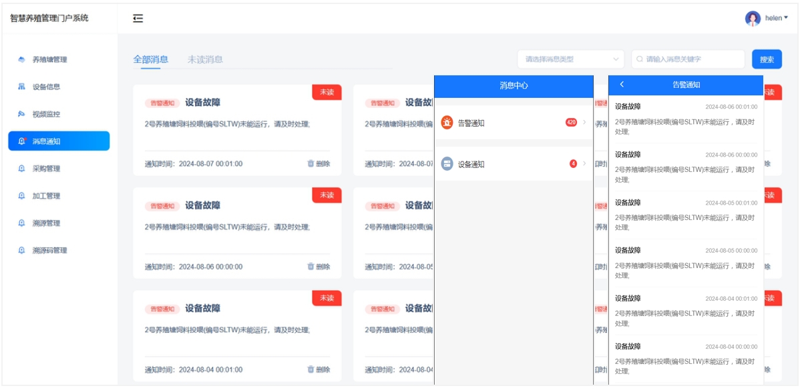This screenshot has width=802, height=390.
Task: Delete the 2024-08-07 00:01:00 notification
Action: pyautogui.click(x=319, y=164)
